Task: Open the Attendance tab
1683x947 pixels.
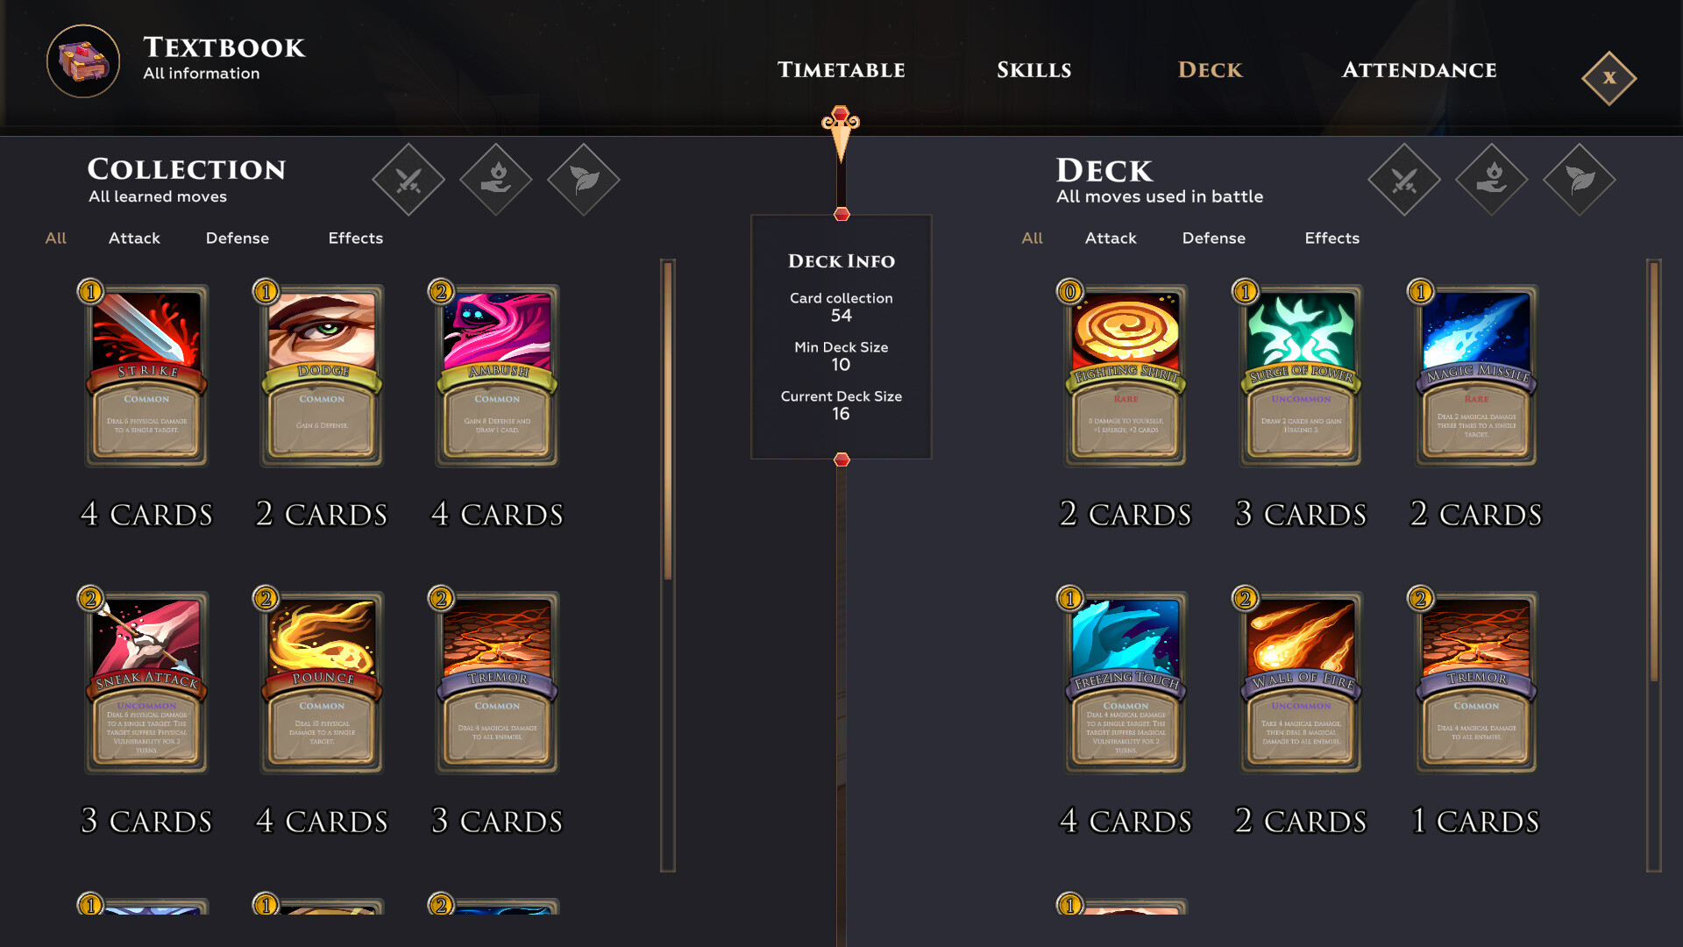Action: (x=1419, y=70)
